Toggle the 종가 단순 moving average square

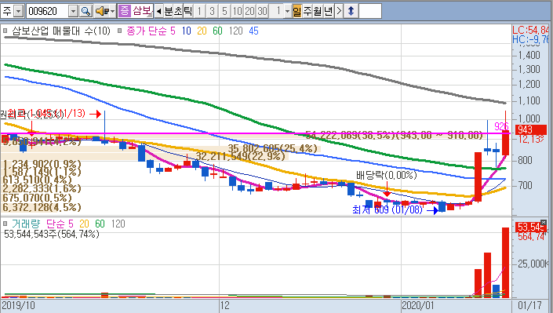(x=119, y=31)
